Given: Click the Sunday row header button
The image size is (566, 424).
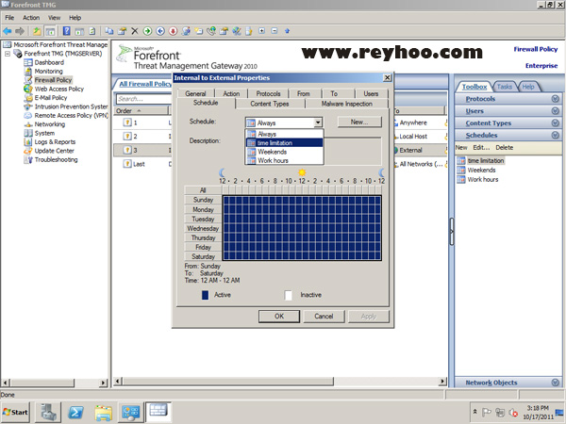Looking at the screenshot, I should 203,200.
